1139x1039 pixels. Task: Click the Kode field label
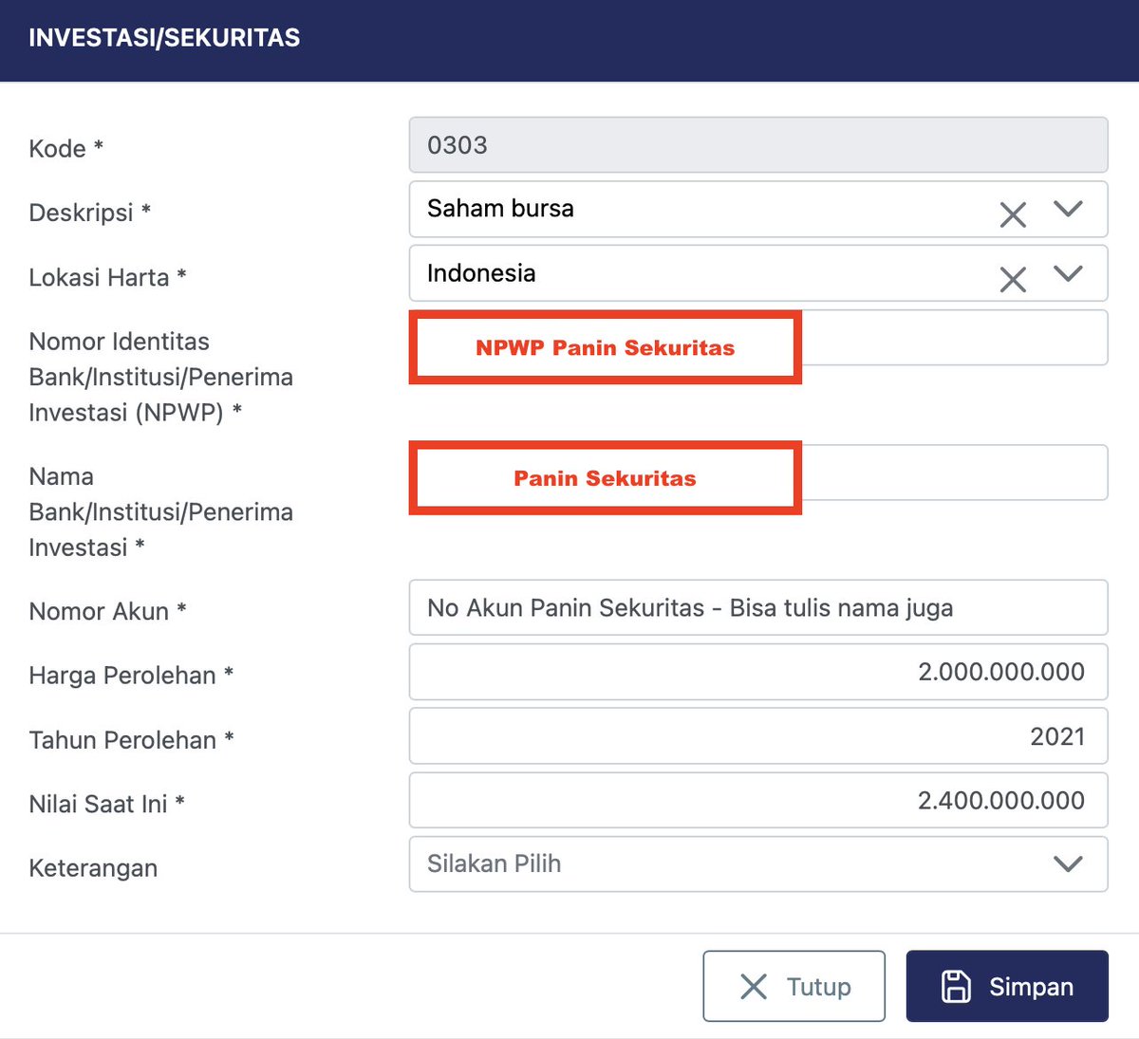65,148
